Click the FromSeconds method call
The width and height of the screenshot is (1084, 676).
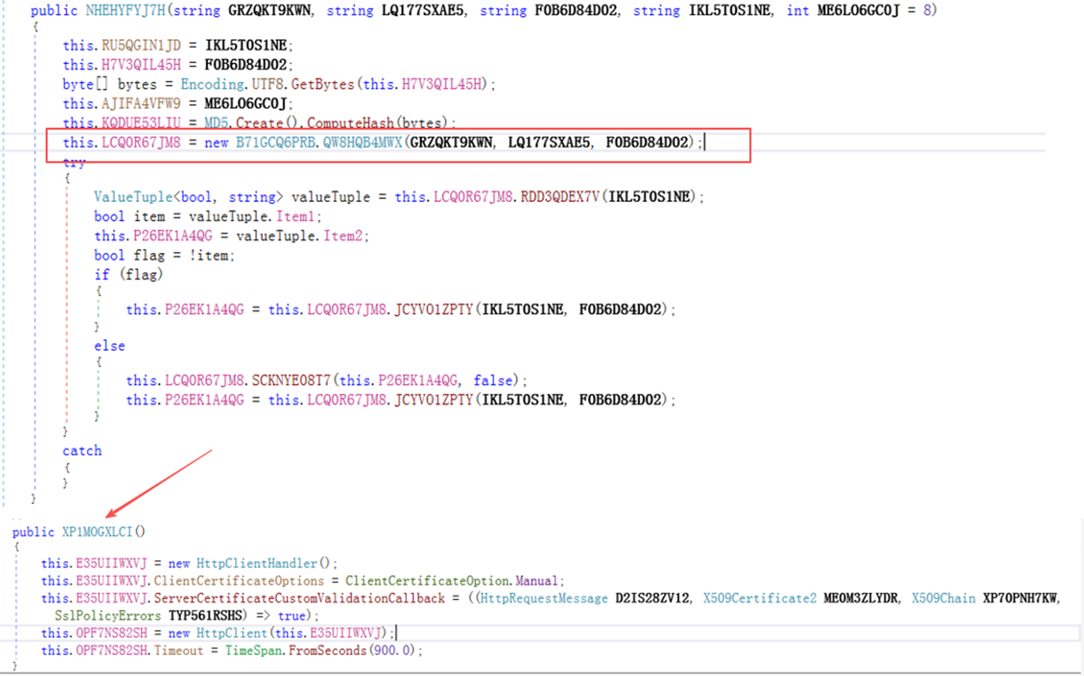328,650
